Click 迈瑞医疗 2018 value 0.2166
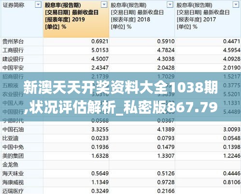The width and height of the screenshot is (241, 194). [x=166, y=191]
